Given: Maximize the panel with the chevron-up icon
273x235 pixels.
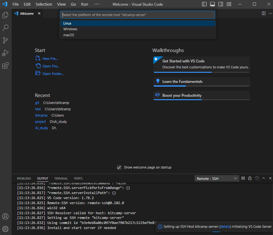Looking at the screenshot, I should pos(264,178).
